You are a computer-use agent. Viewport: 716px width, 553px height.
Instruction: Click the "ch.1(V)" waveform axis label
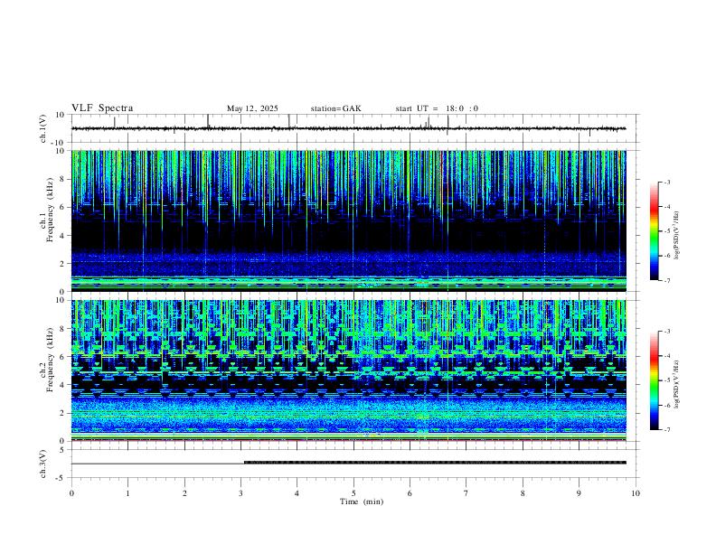tap(43, 128)
